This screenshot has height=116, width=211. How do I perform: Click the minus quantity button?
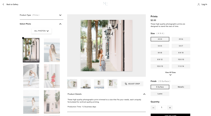coord(154,108)
